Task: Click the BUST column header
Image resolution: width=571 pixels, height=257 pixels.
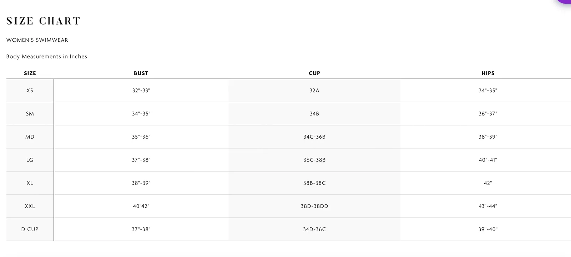Action: click(x=141, y=73)
